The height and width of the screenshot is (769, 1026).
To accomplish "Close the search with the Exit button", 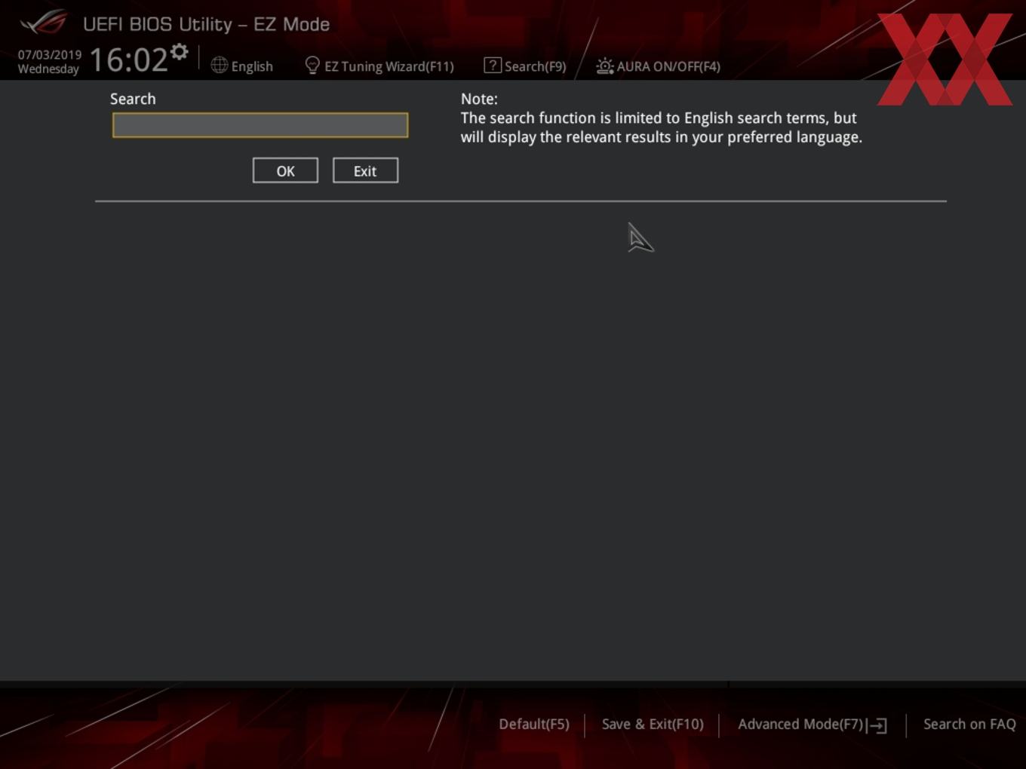I will tap(365, 170).
